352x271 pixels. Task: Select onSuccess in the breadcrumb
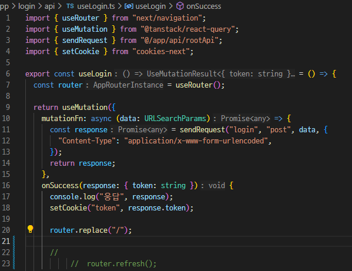(x=203, y=6)
